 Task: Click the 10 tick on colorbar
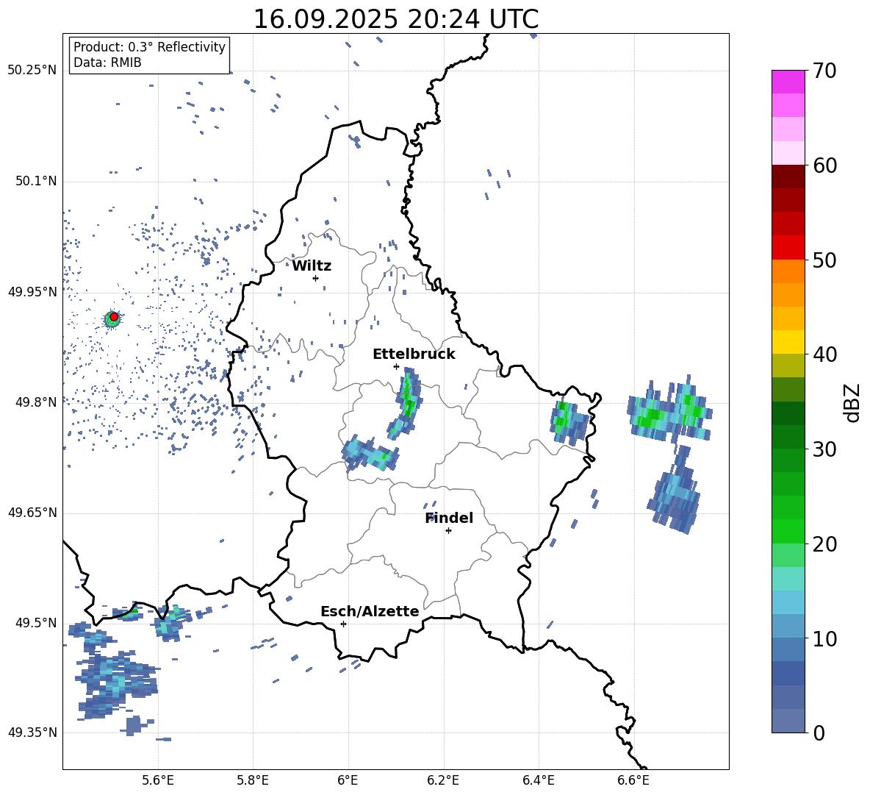[824, 638]
